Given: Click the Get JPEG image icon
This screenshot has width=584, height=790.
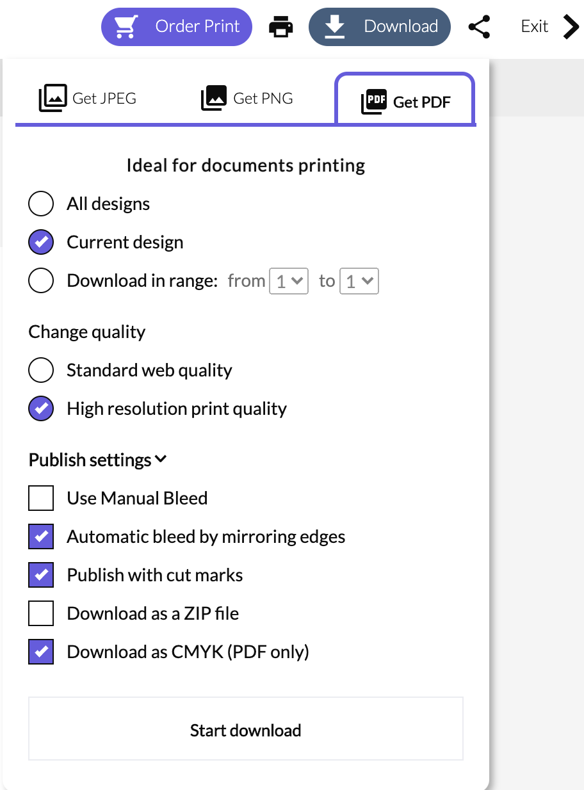Looking at the screenshot, I should [53, 99].
